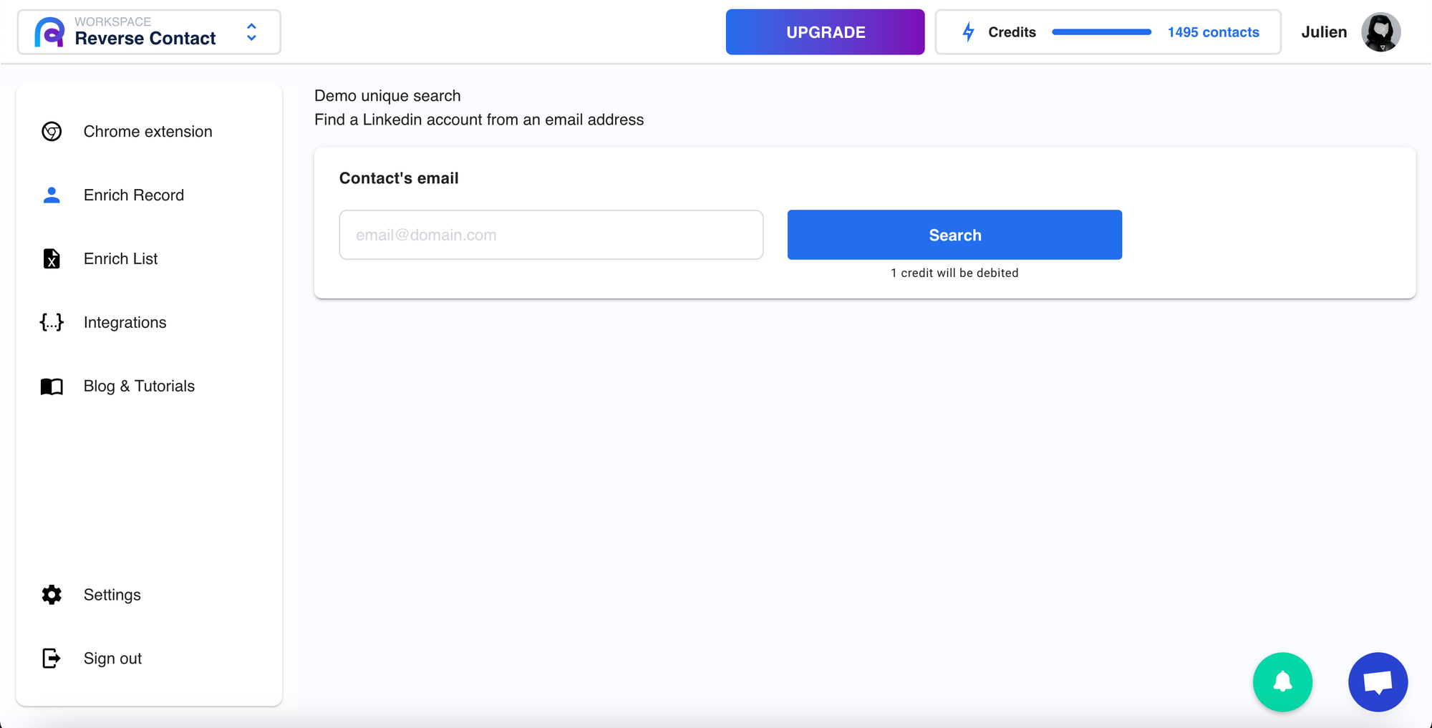1432x728 pixels.
Task: Click the Settings gear icon
Action: tap(52, 595)
